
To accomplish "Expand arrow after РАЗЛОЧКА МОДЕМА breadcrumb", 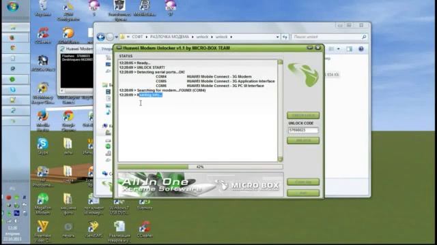I will point(193,37).
